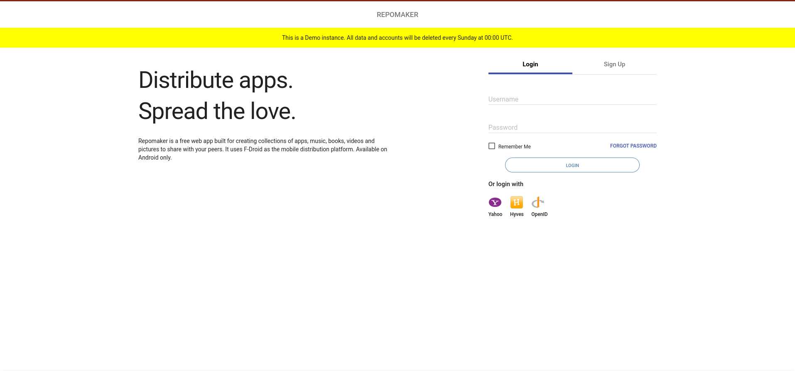
Task: Follow the Forgot Password link
Action: (x=633, y=146)
